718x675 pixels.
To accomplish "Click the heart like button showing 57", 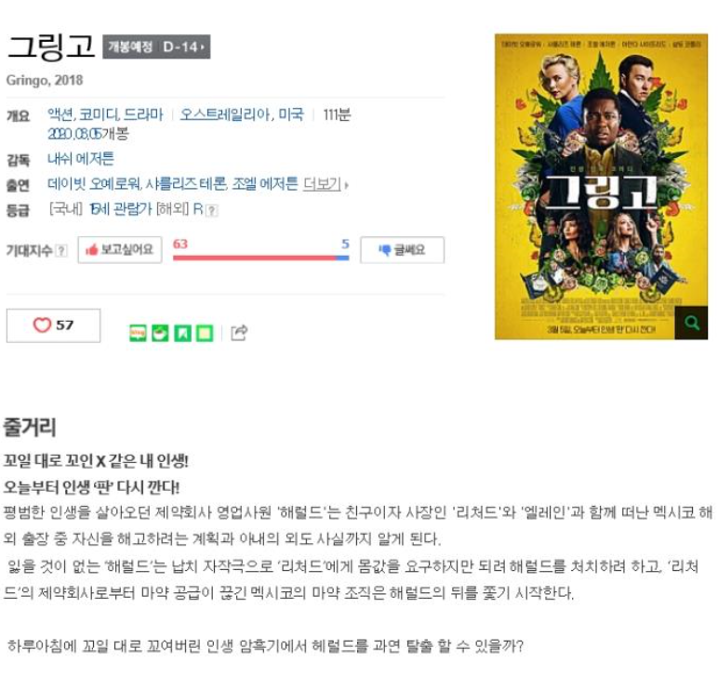I will point(53,325).
